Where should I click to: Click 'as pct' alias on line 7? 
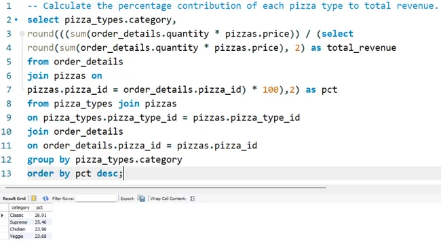point(321,90)
